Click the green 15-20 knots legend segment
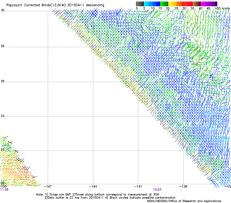 [x=164, y=4]
